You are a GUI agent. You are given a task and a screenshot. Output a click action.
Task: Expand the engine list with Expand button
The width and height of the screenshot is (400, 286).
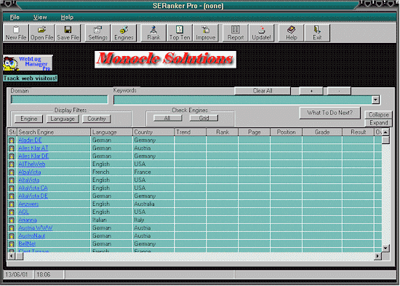click(379, 123)
